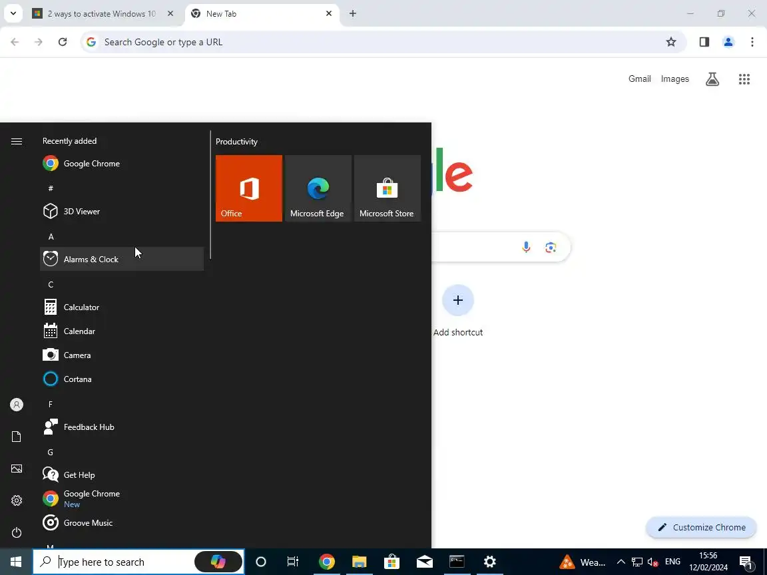Open the Images link

coord(675,79)
